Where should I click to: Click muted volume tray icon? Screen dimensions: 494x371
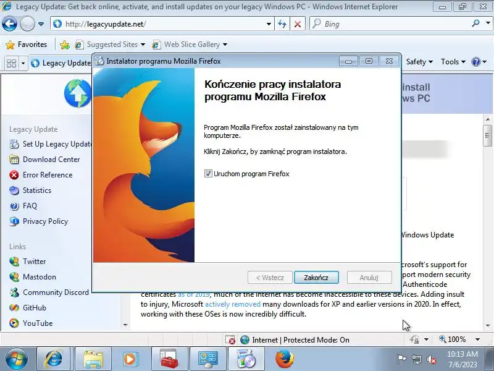coord(432,359)
